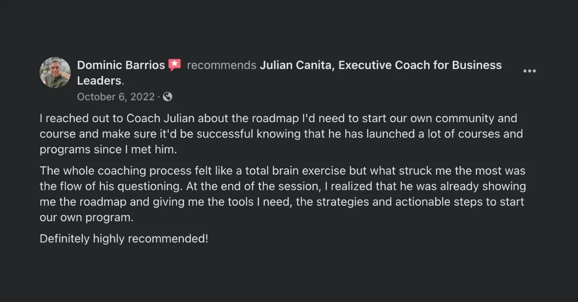Click "Executive Coach for Business" in the page title
The width and height of the screenshot is (578, 302).
pyautogui.click(x=420, y=65)
